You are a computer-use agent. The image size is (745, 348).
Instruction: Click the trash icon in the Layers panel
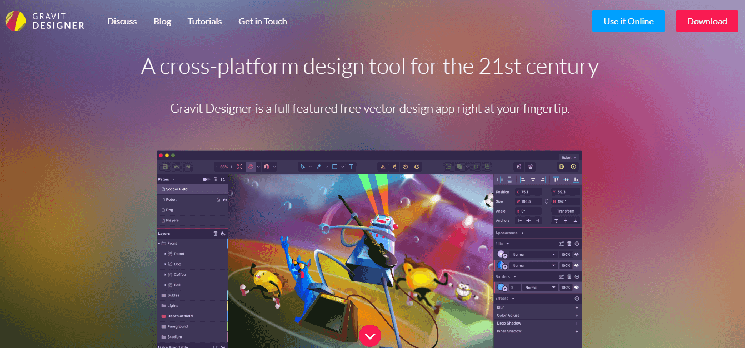[x=215, y=234]
